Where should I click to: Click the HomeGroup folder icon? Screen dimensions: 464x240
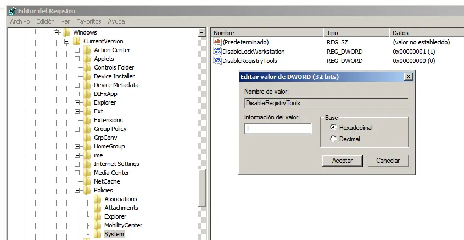pyautogui.click(x=87, y=146)
